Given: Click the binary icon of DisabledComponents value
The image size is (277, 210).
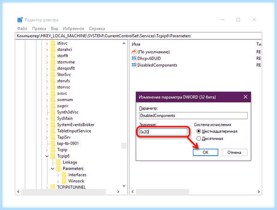Looking at the screenshot, I should (134, 65).
